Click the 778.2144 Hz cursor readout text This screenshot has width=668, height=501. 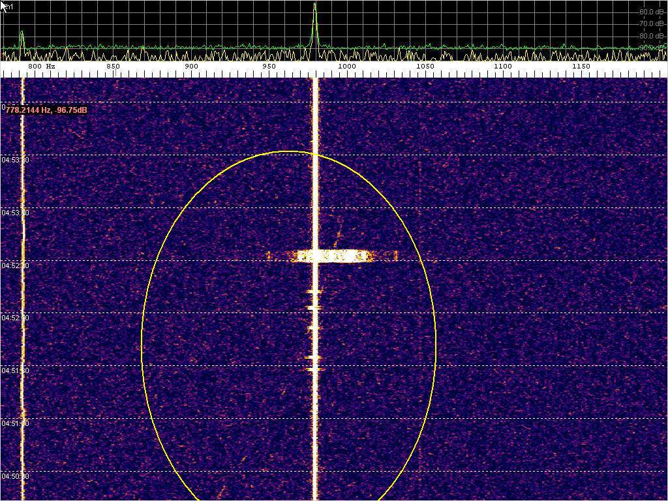point(46,110)
